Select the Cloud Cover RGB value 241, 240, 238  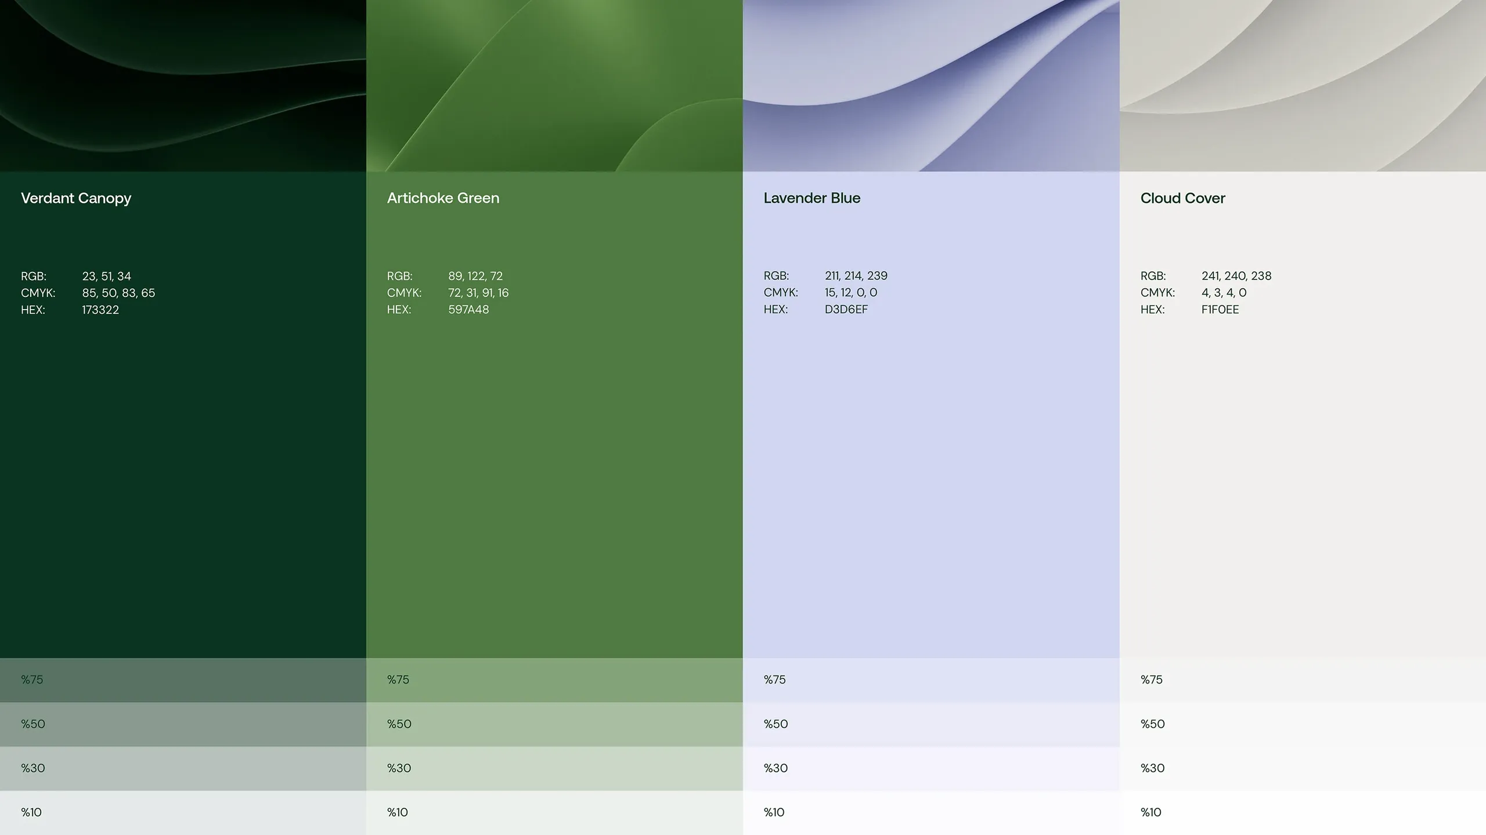1236,276
